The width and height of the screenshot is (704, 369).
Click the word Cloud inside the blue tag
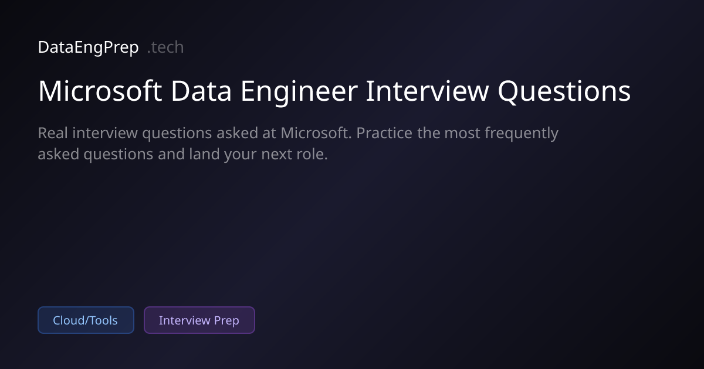66,320
